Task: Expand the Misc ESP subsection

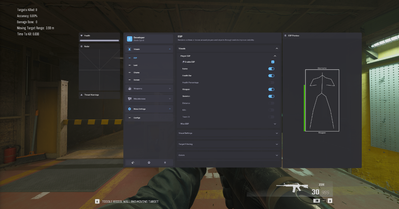Action: point(228,124)
